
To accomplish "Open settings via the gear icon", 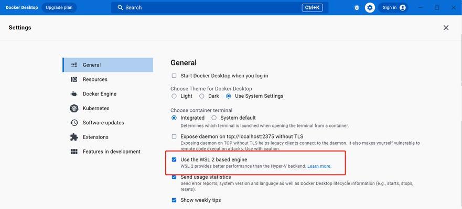I will click(x=370, y=8).
